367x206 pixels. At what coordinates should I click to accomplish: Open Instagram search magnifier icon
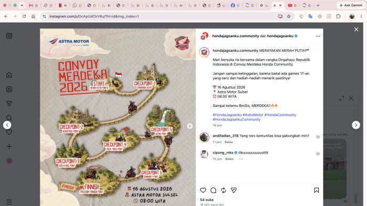tap(9, 118)
